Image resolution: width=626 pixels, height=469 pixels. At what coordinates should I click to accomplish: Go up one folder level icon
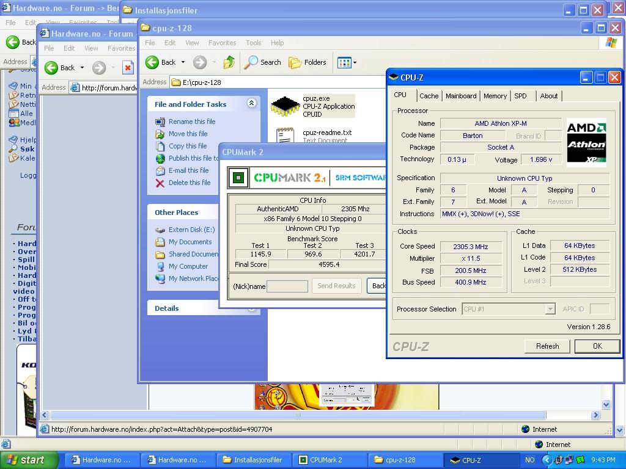tap(229, 62)
